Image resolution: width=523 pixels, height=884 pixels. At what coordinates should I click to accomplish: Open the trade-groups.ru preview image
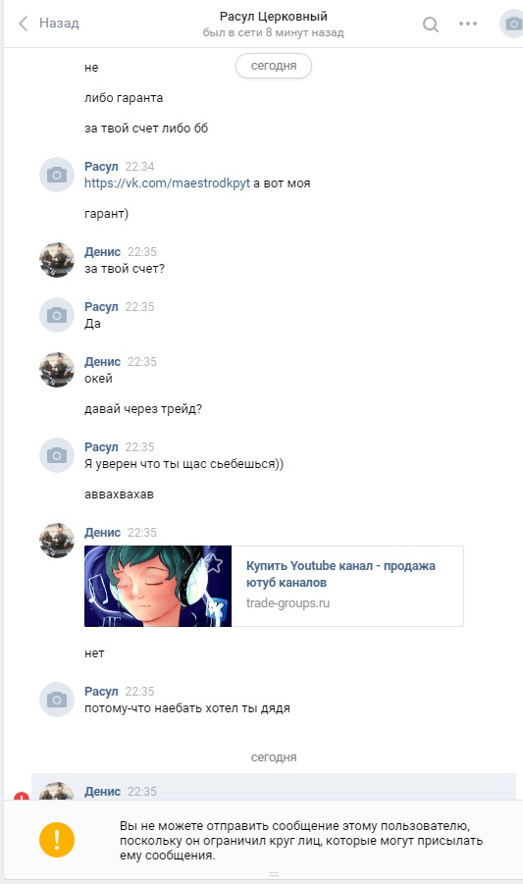click(x=158, y=586)
